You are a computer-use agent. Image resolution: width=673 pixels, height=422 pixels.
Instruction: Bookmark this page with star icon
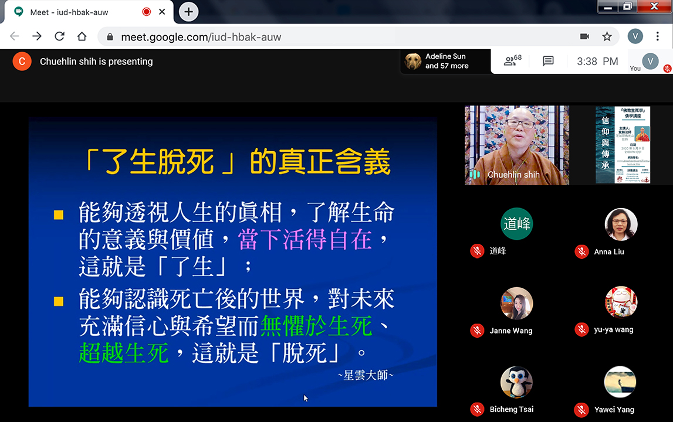pyautogui.click(x=607, y=36)
